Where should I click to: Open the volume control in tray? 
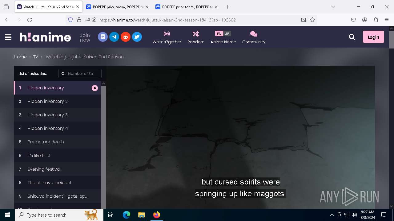[354, 215]
